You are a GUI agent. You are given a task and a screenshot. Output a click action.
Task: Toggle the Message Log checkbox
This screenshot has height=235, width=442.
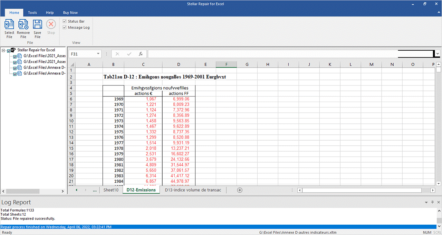tap(65, 28)
